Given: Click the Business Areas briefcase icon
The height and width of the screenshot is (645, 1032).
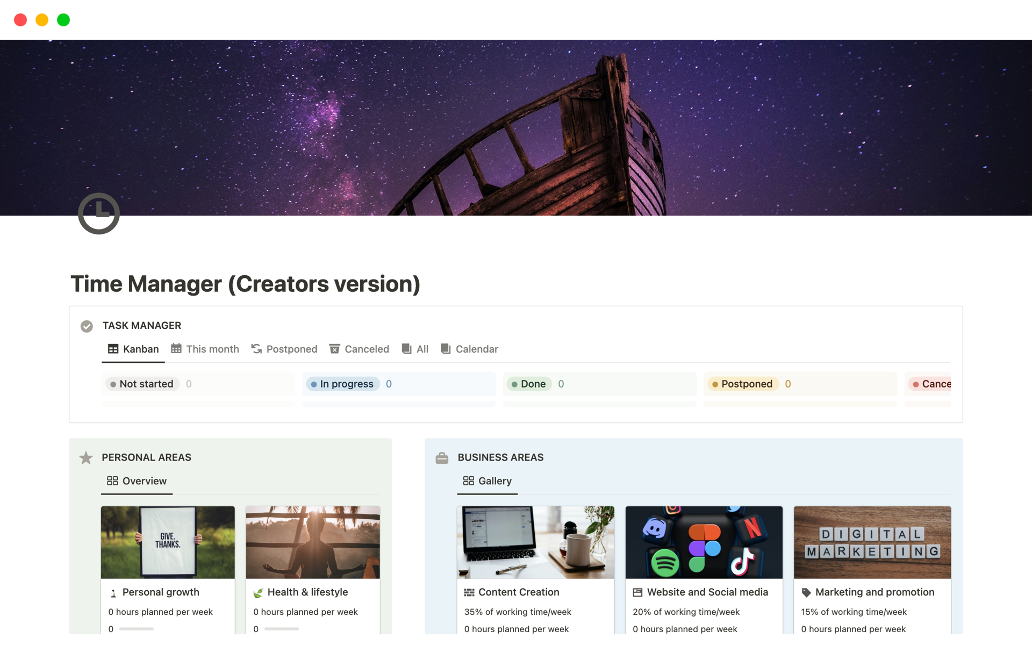Looking at the screenshot, I should pyautogui.click(x=442, y=458).
